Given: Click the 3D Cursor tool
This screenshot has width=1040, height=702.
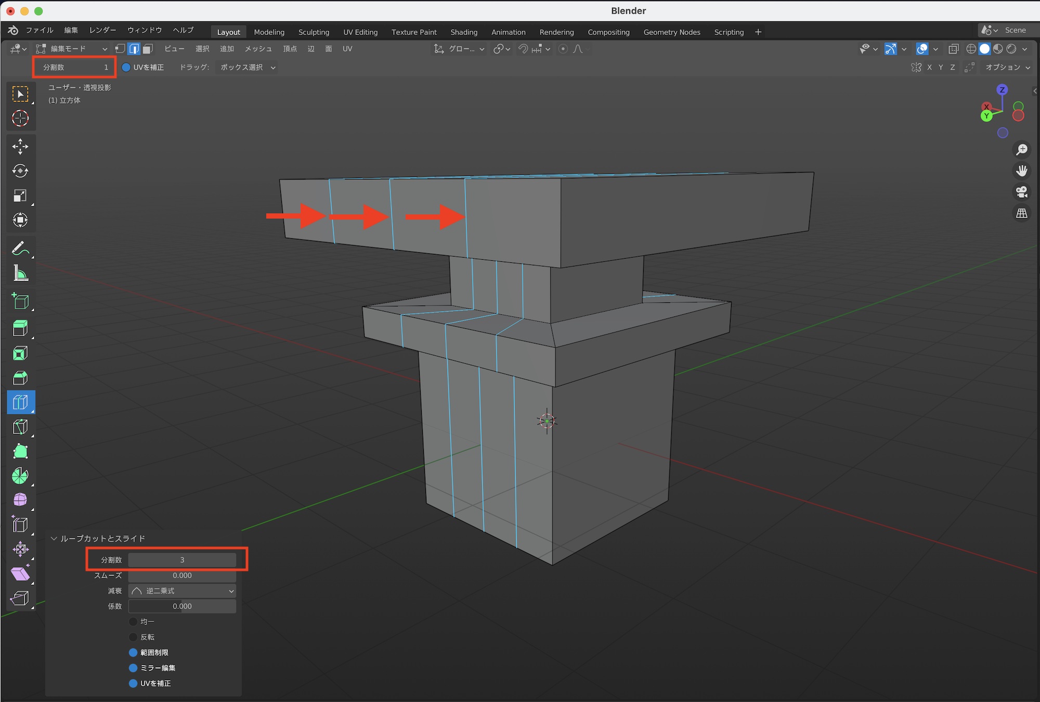Looking at the screenshot, I should pyautogui.click(x=20, y=119).
